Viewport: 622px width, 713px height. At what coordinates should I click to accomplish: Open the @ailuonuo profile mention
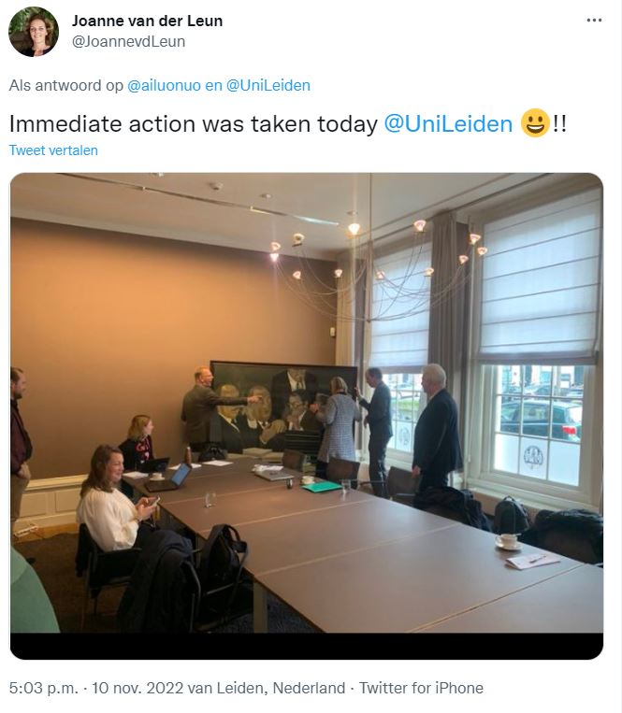click(164, 85)
